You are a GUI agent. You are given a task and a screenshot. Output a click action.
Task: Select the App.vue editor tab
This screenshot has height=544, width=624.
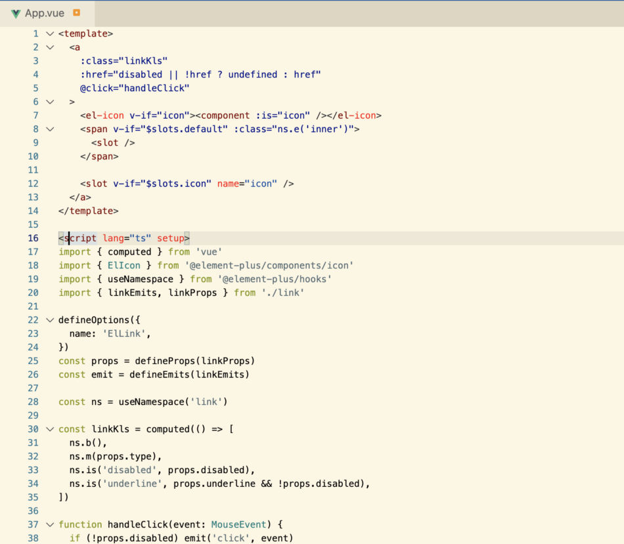47,14
